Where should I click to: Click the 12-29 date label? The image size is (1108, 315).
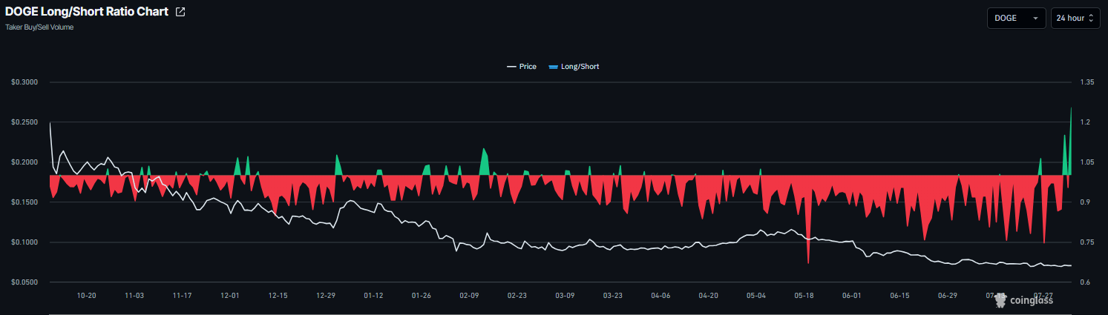[x=326, y=295]
